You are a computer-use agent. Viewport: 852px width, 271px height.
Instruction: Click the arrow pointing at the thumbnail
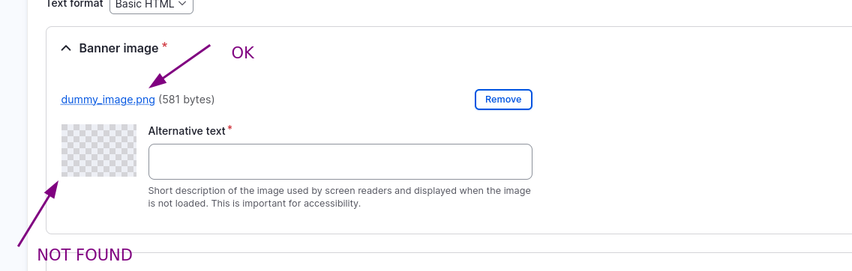point(38,213)
